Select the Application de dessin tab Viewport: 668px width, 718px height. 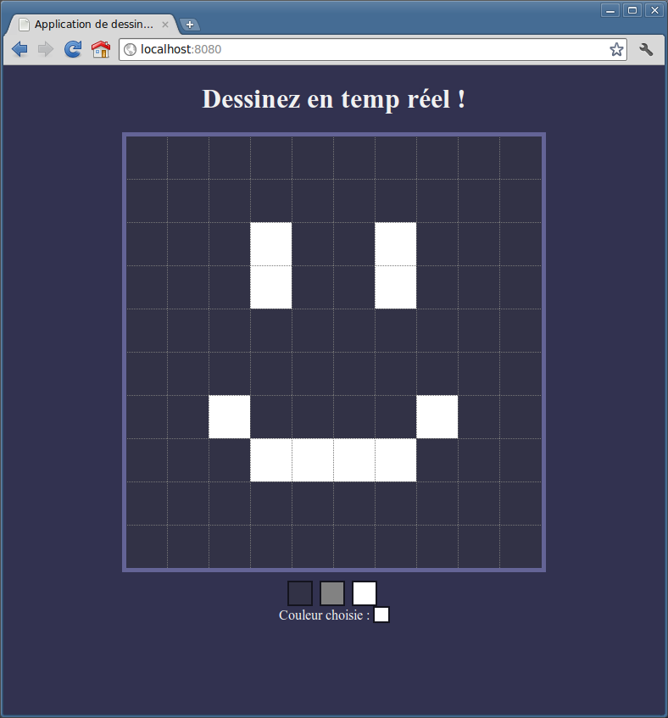(93, 25)
